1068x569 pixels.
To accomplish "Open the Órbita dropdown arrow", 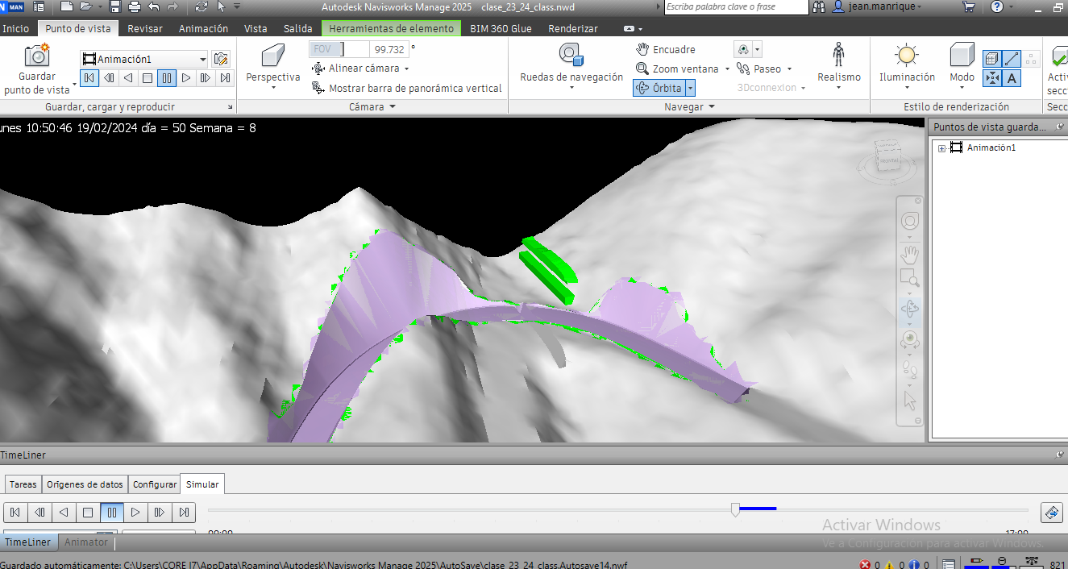I will (x=691, y=89).
